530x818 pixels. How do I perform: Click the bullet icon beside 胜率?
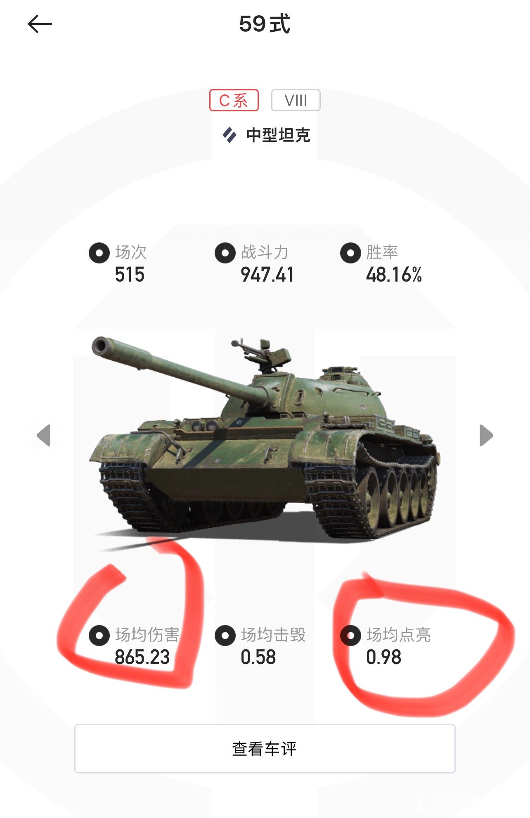[350, 253]
